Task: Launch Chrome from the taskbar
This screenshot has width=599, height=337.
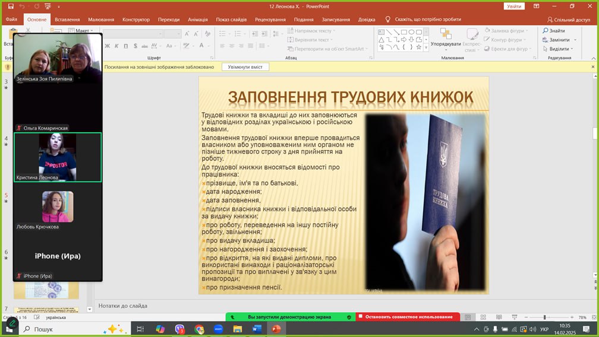Action: pyautogui.click(x=199, y=329)
